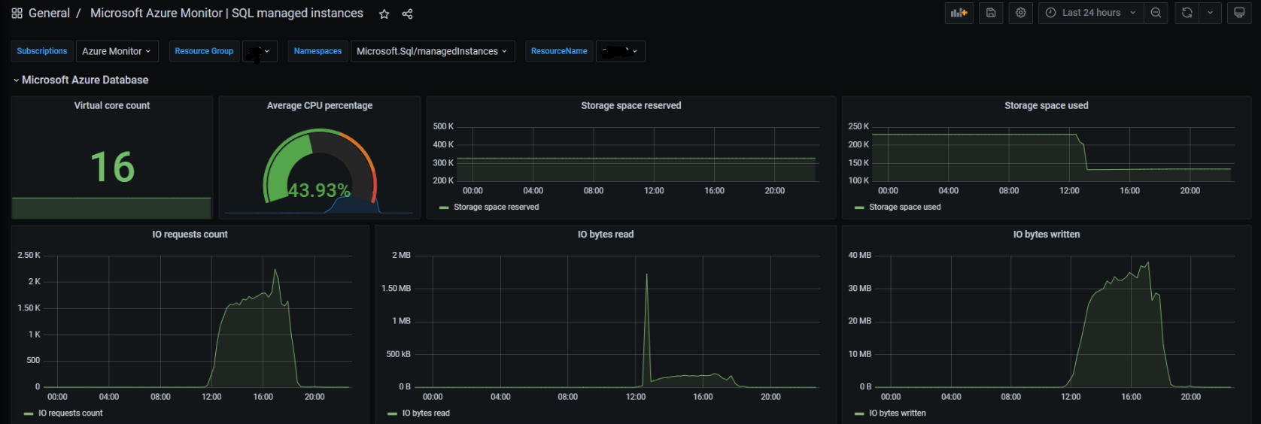Click the General breadcrumb link
This screenshot has height=424, width=1261.
click(x=49, y=14)
